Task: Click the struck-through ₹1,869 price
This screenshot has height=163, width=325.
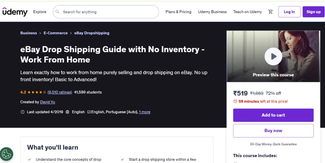Action: tap(257, 93)
